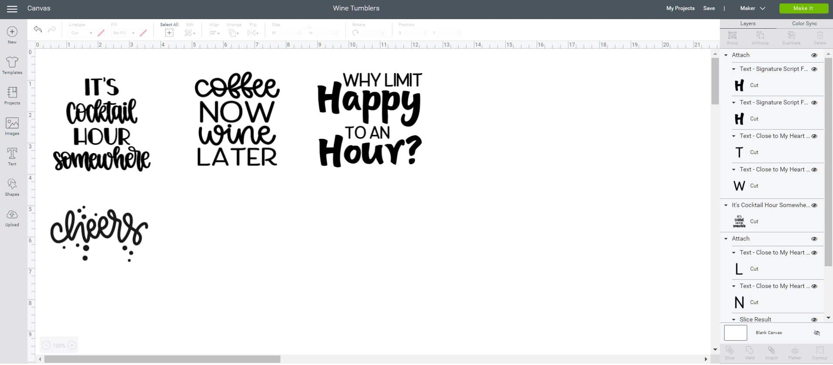Click Group in the Layers panel
The width and height of the screenshot is (833, 365).
(x=732, y=38)
